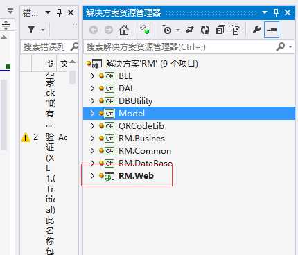Viewport: 298px width, 255px height.
Task: Toggle auto-hide pin on Error List panel
Action: [59, 12]
